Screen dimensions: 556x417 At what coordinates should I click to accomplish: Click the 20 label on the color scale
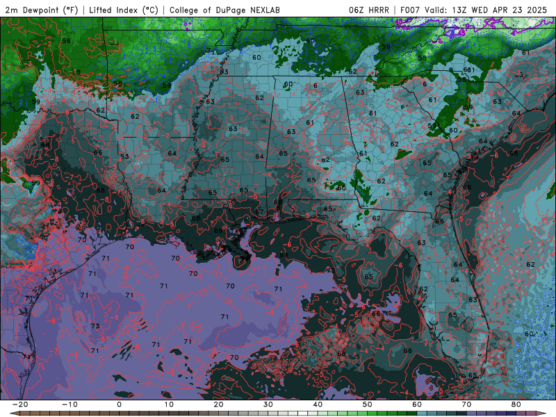(x=218, y=404)
